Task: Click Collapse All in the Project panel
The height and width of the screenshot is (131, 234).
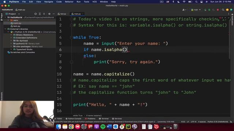Action: click(x=44, y=14)
